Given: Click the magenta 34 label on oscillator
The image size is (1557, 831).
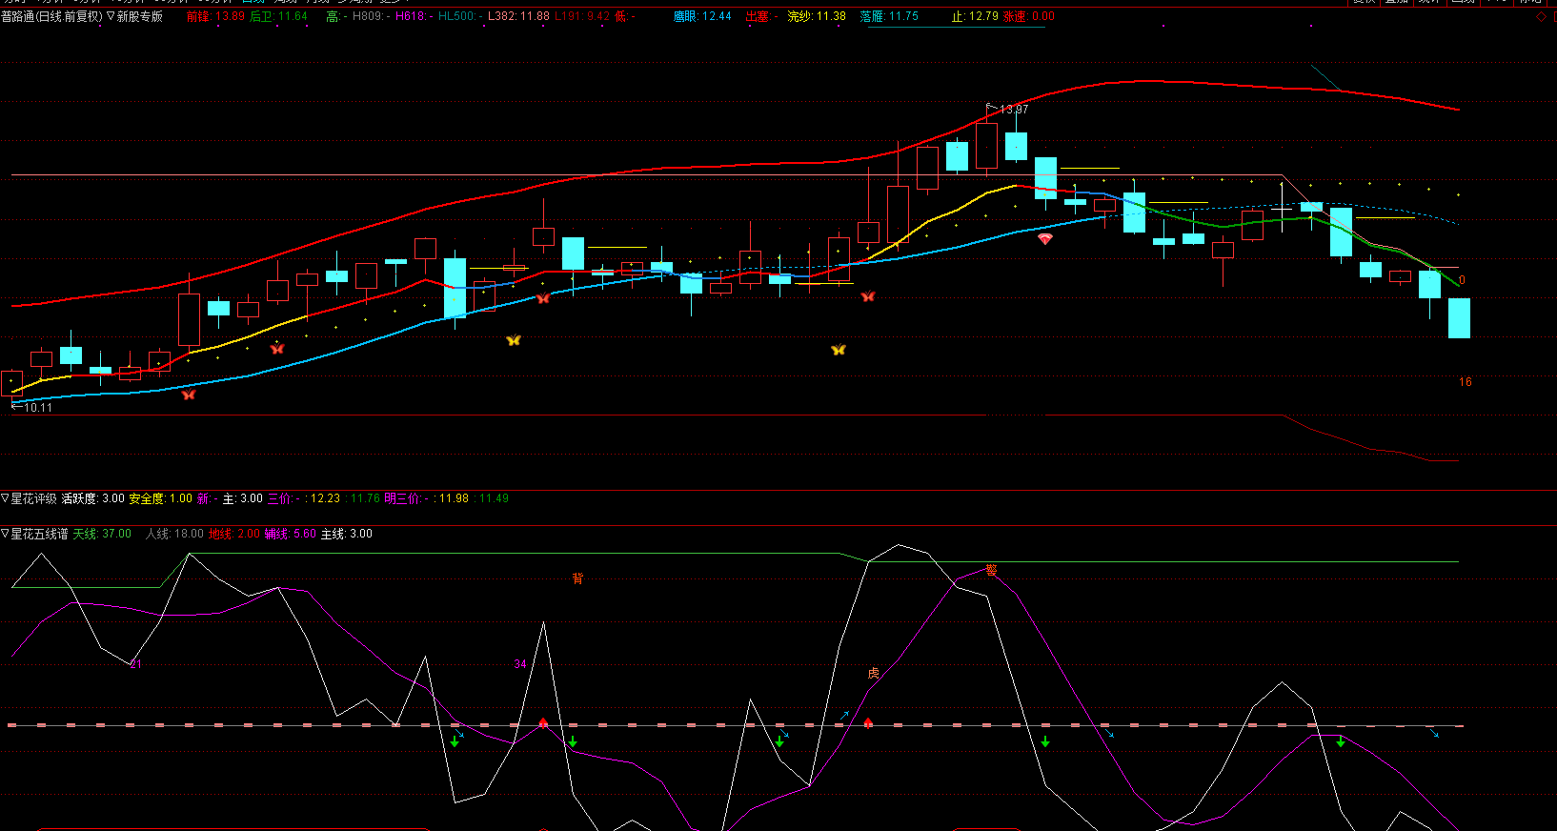Looking at the screenshot, I should point(519,664).
